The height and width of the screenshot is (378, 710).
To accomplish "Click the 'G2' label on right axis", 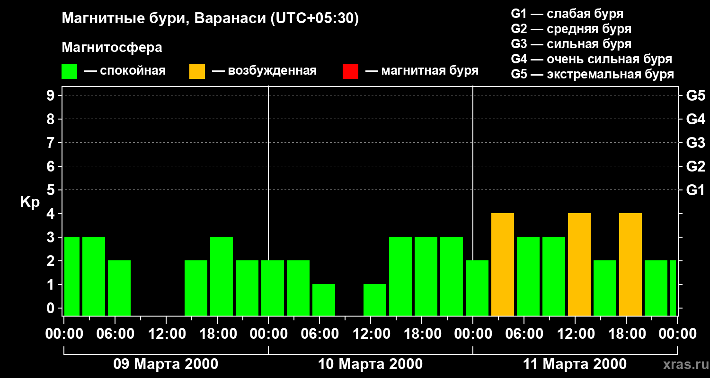I will [695, 166].
